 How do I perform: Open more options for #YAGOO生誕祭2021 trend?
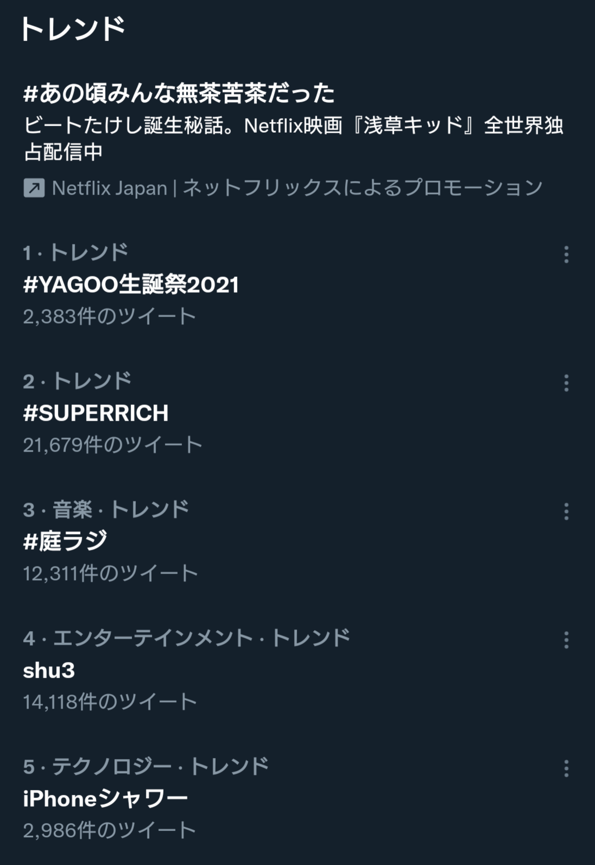coord(566,255)
